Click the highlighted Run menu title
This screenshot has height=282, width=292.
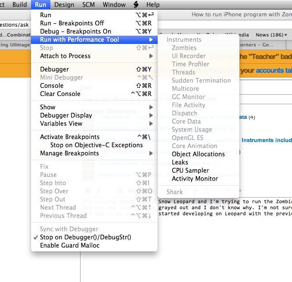[40, 4]
